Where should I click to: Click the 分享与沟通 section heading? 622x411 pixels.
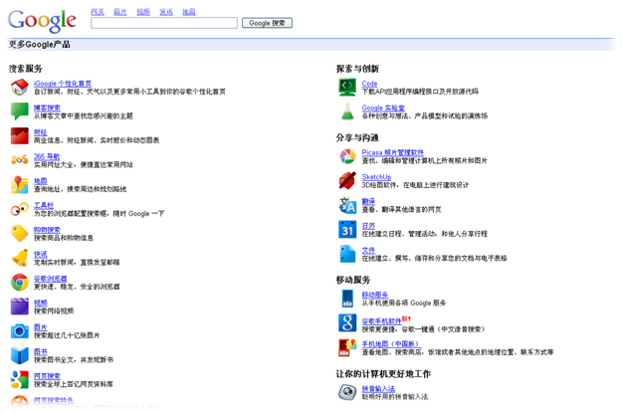[357, 137]
